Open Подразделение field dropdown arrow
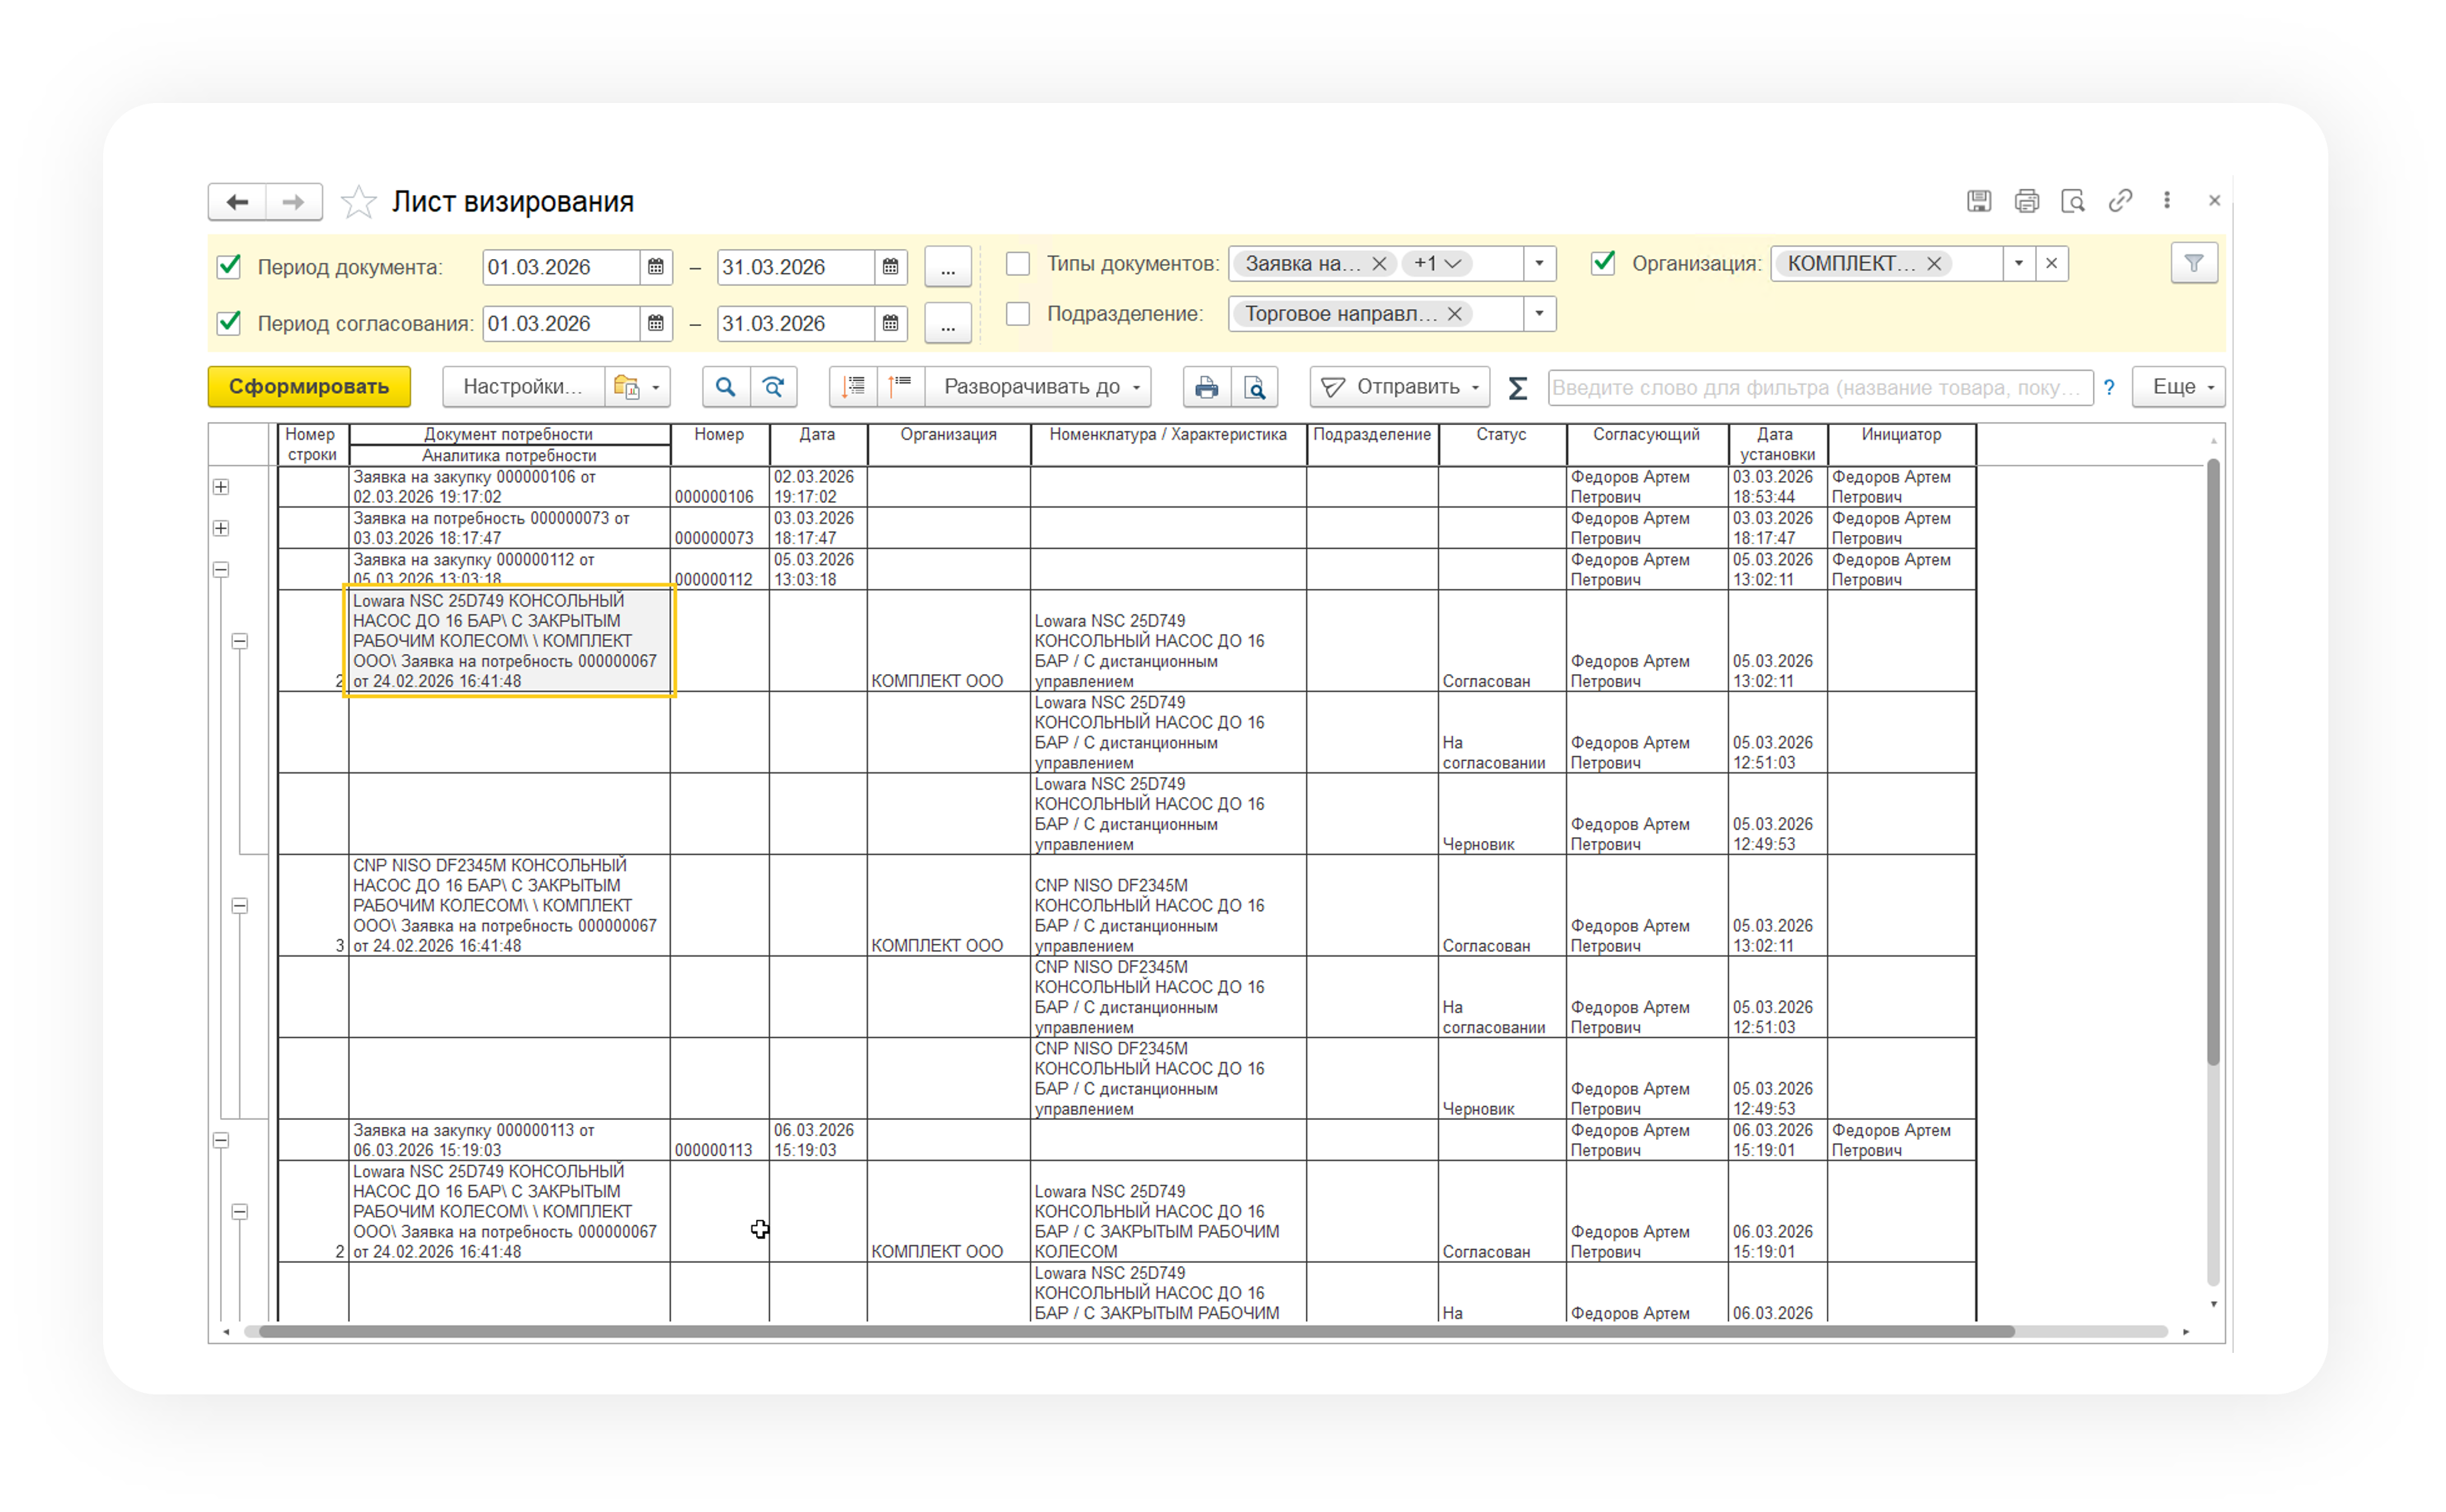The width and height of the screenshot is (2446, 1512). [1538, 314]
